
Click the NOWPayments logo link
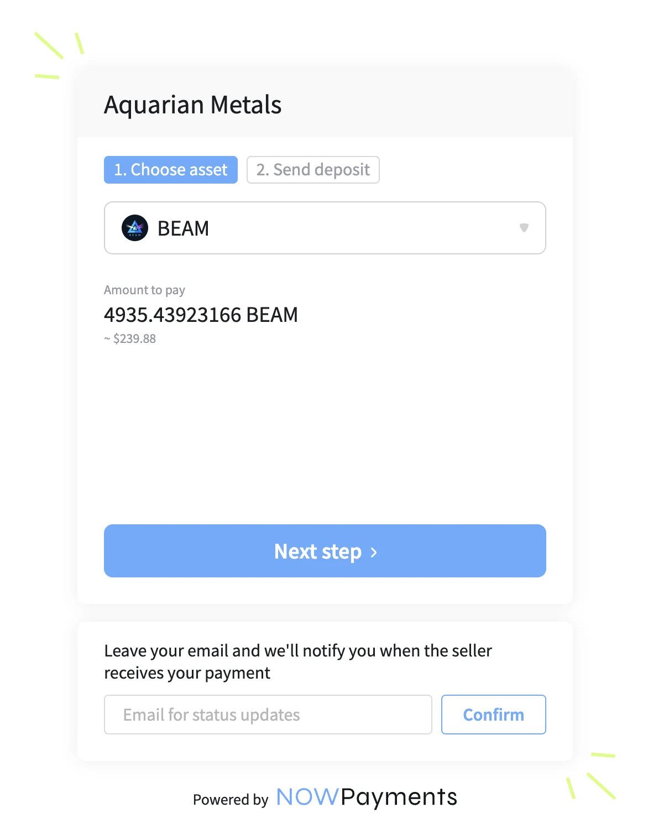pos(367,797)
